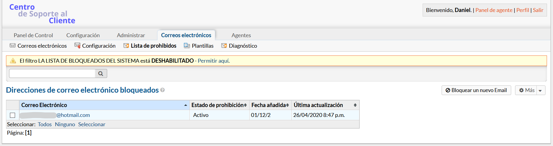Expand the Más dropdown arrow
The image size is (553, 146).
pos(540,91)
